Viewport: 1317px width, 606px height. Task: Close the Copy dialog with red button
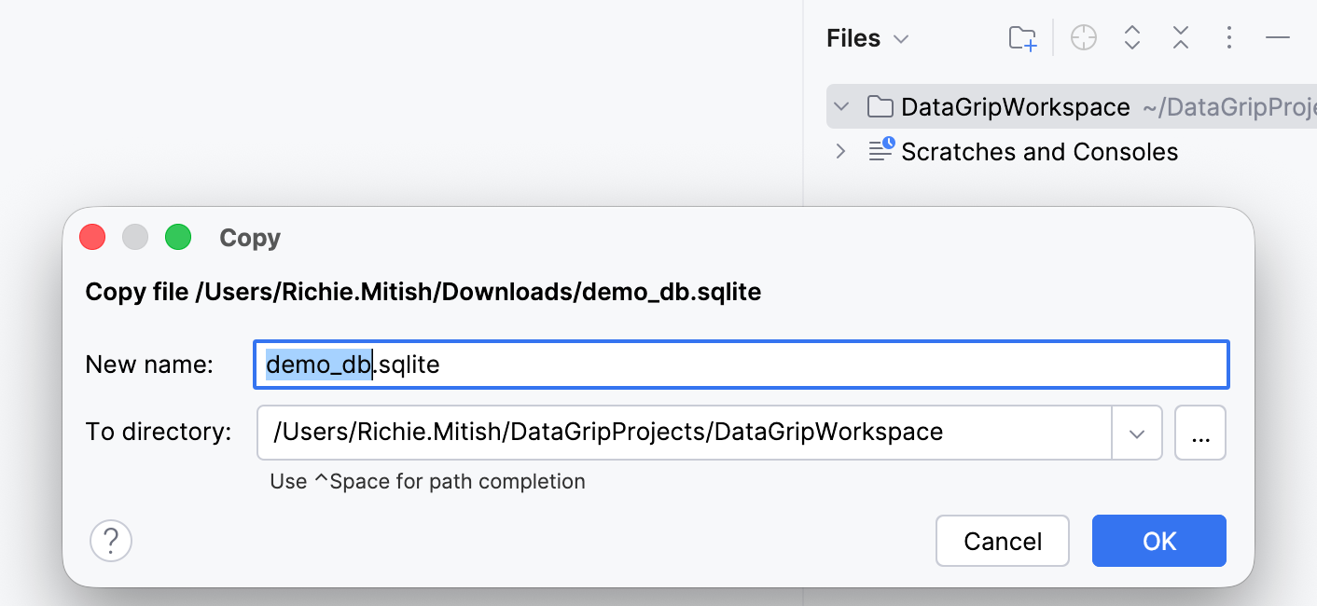pyautogui.click(x=92, y=238)
